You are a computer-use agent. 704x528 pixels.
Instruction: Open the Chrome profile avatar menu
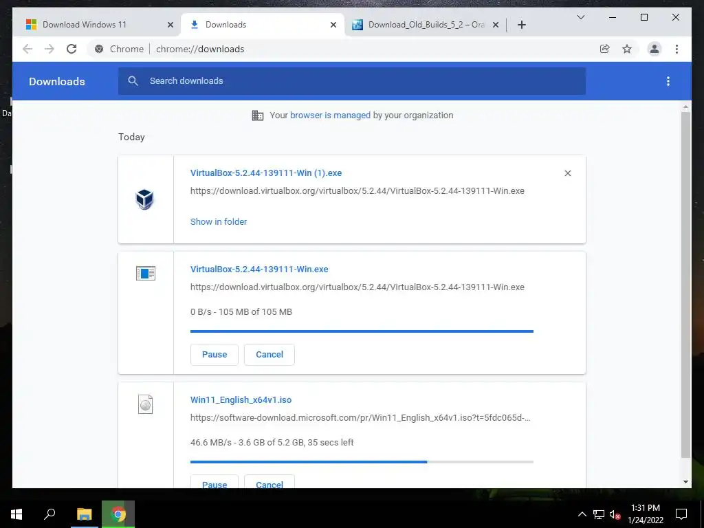[654, 49]
